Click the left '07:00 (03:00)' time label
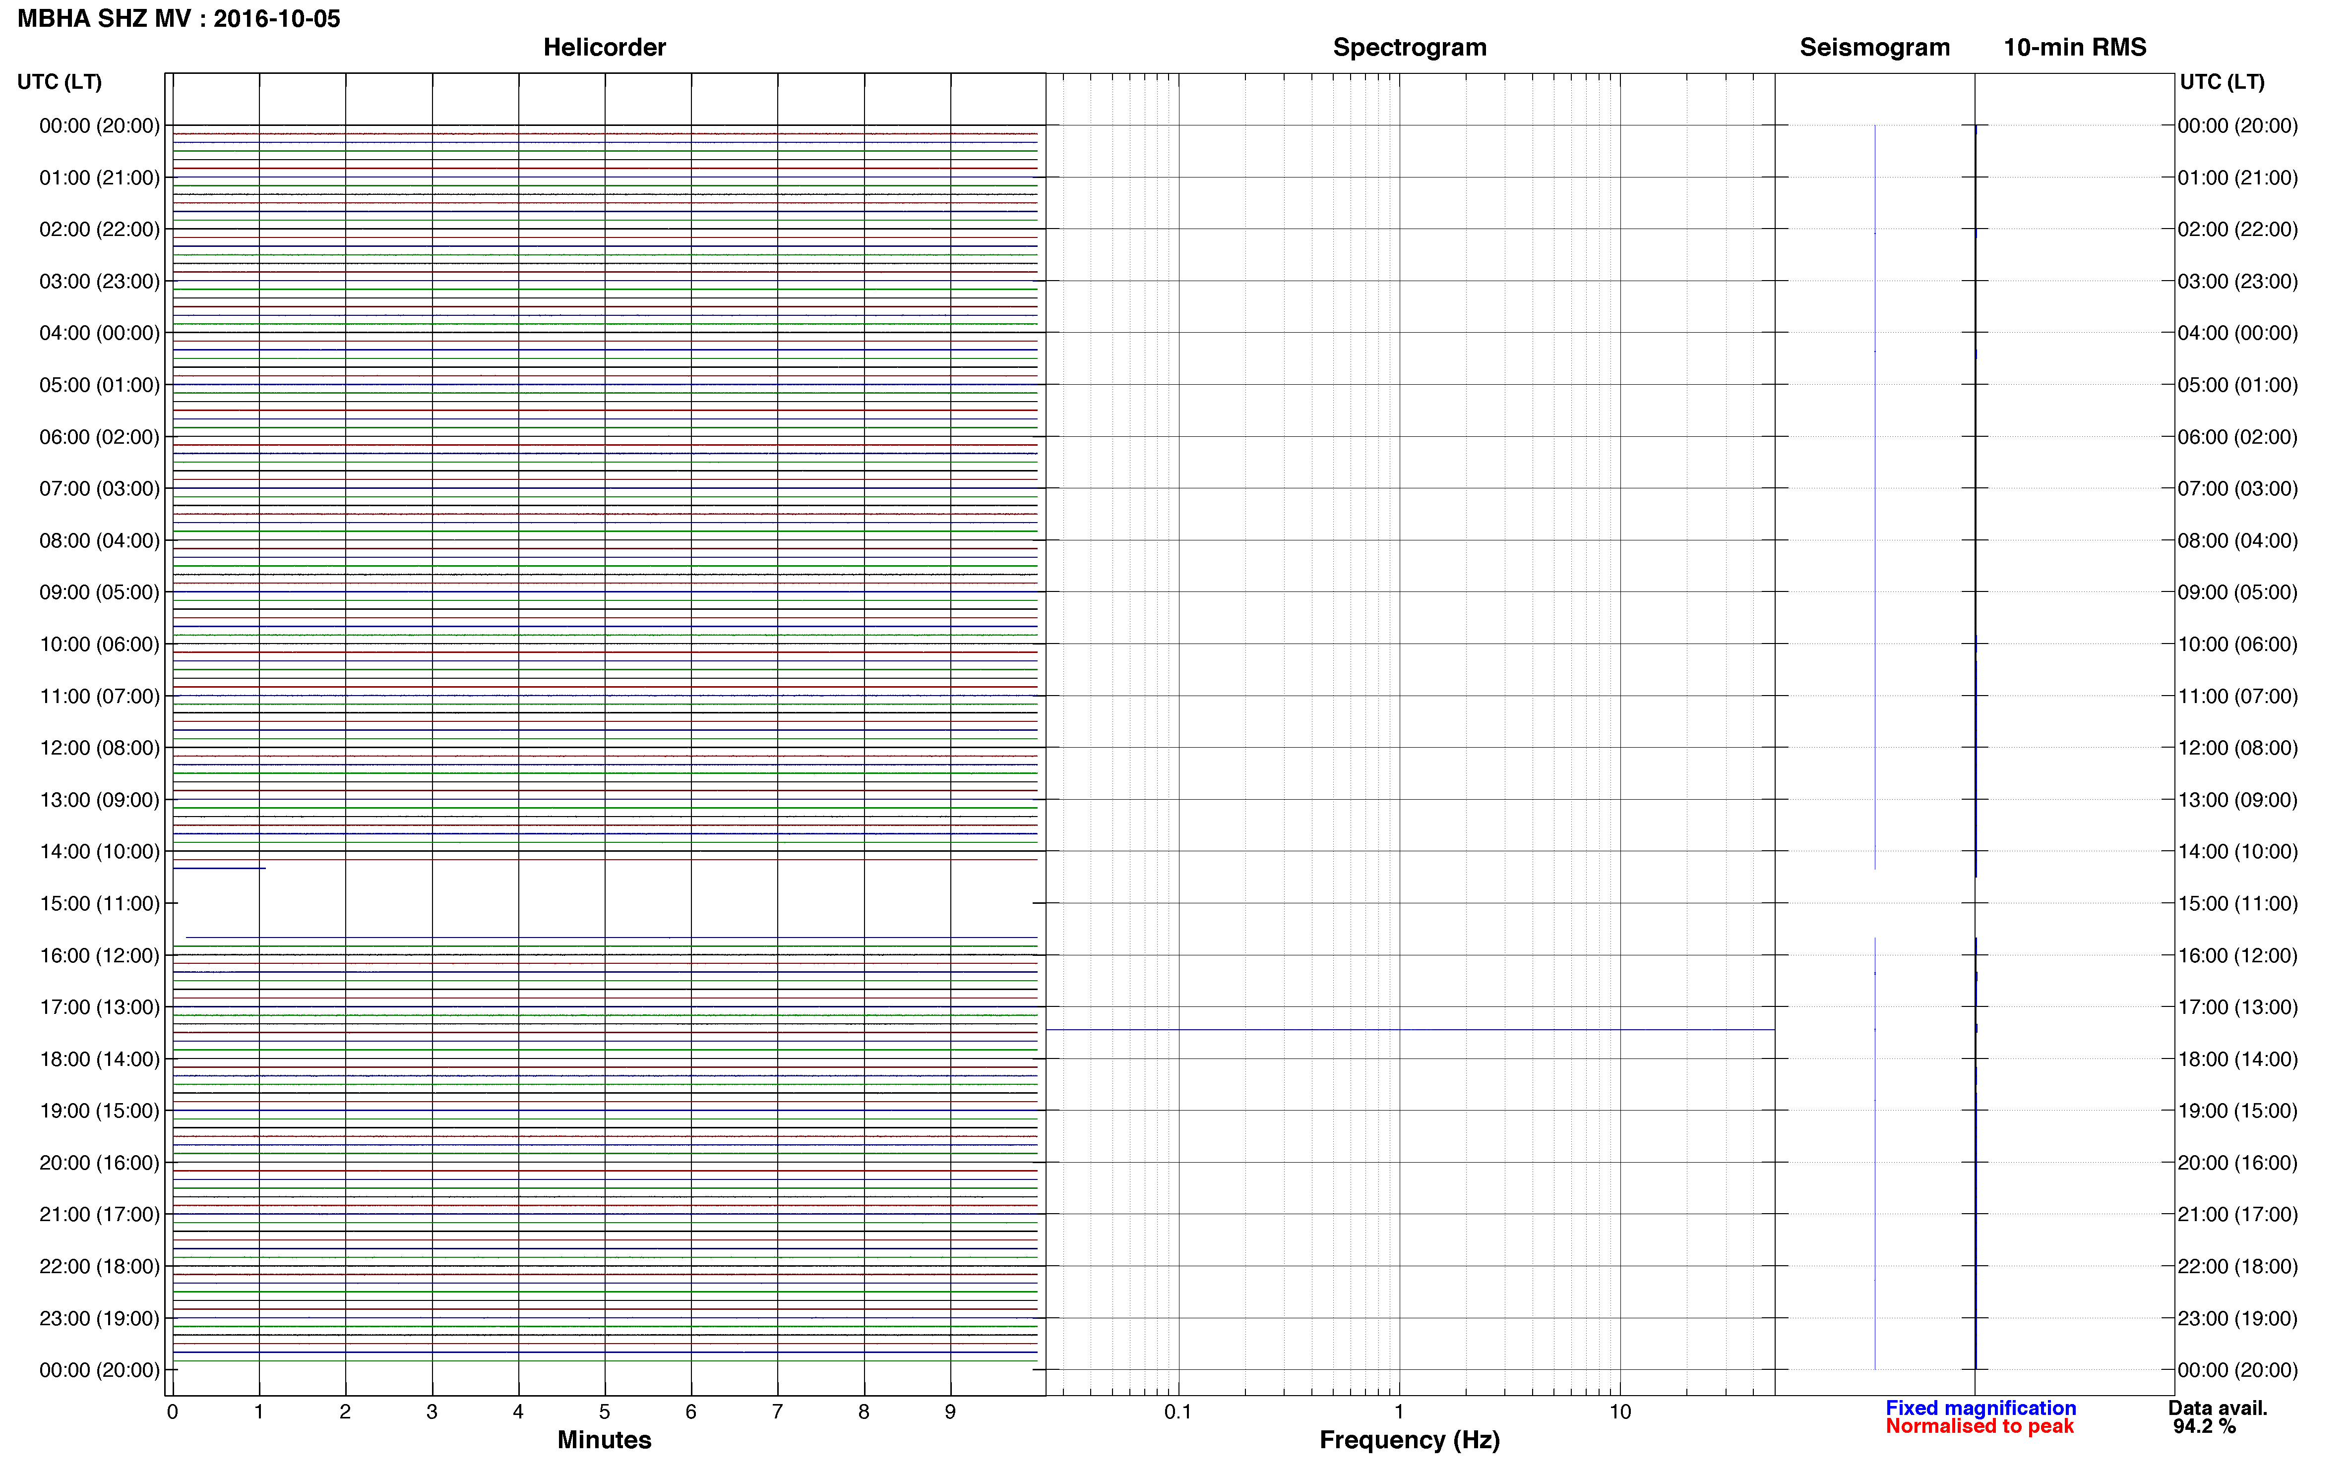 [99, 489]
